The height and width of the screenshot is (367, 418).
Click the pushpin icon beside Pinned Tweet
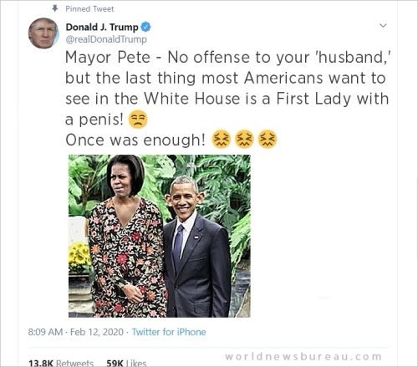pyautogui.click(x=55, y=8)
